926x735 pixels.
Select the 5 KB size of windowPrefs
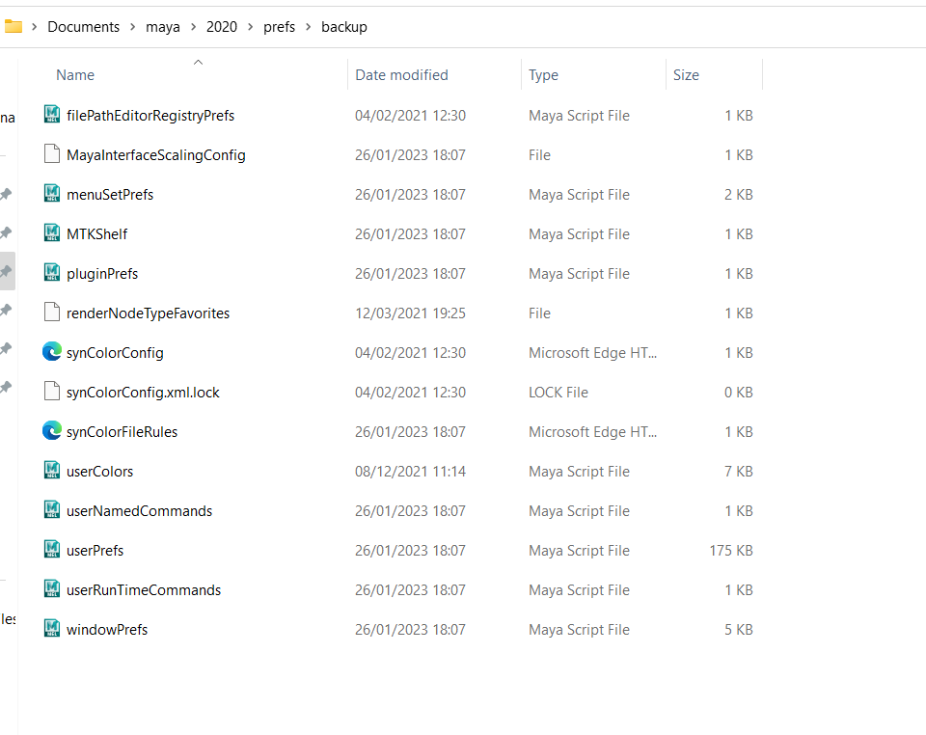pyautogui.click(x=739, y=630)
